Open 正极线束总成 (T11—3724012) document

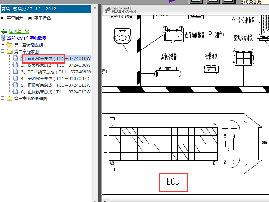coord(56,92)
